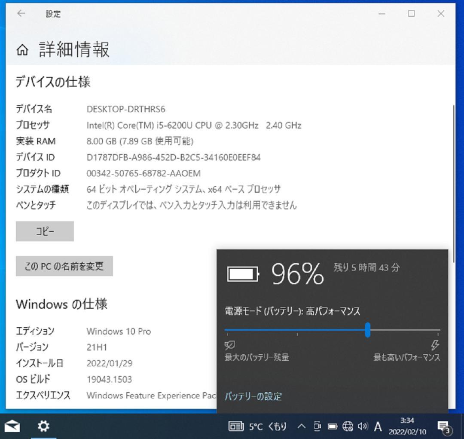Select device name DESKTOP-DRTHRS6 text

[126, 109]
